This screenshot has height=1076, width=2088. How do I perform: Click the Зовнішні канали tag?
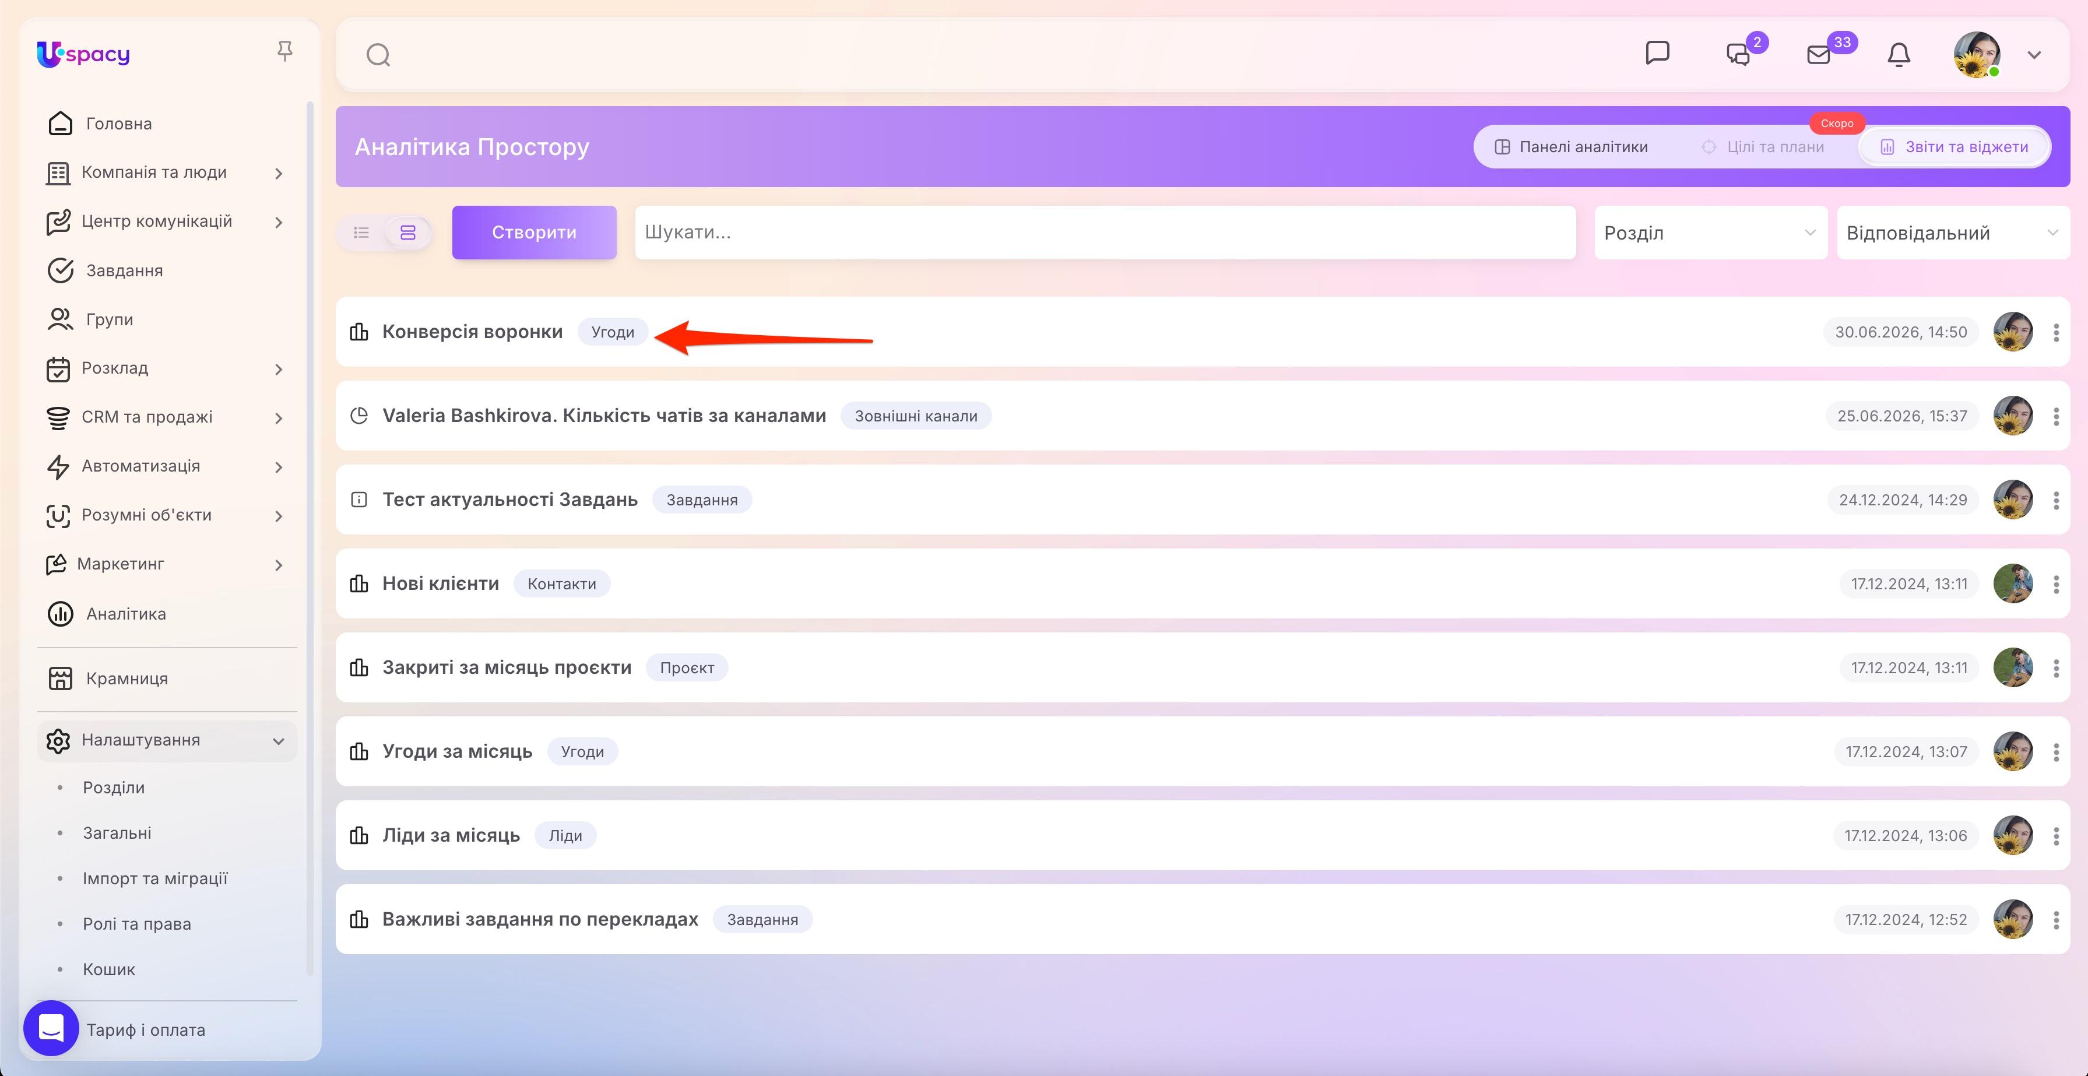pyautogui.click(x=916, y=416)
